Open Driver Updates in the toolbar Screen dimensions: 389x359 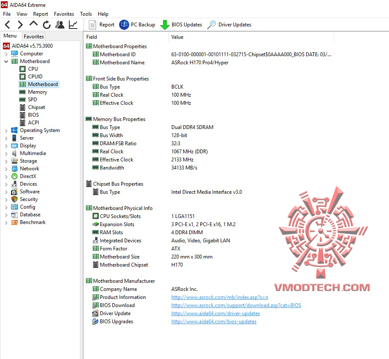(x=229, y=25)
